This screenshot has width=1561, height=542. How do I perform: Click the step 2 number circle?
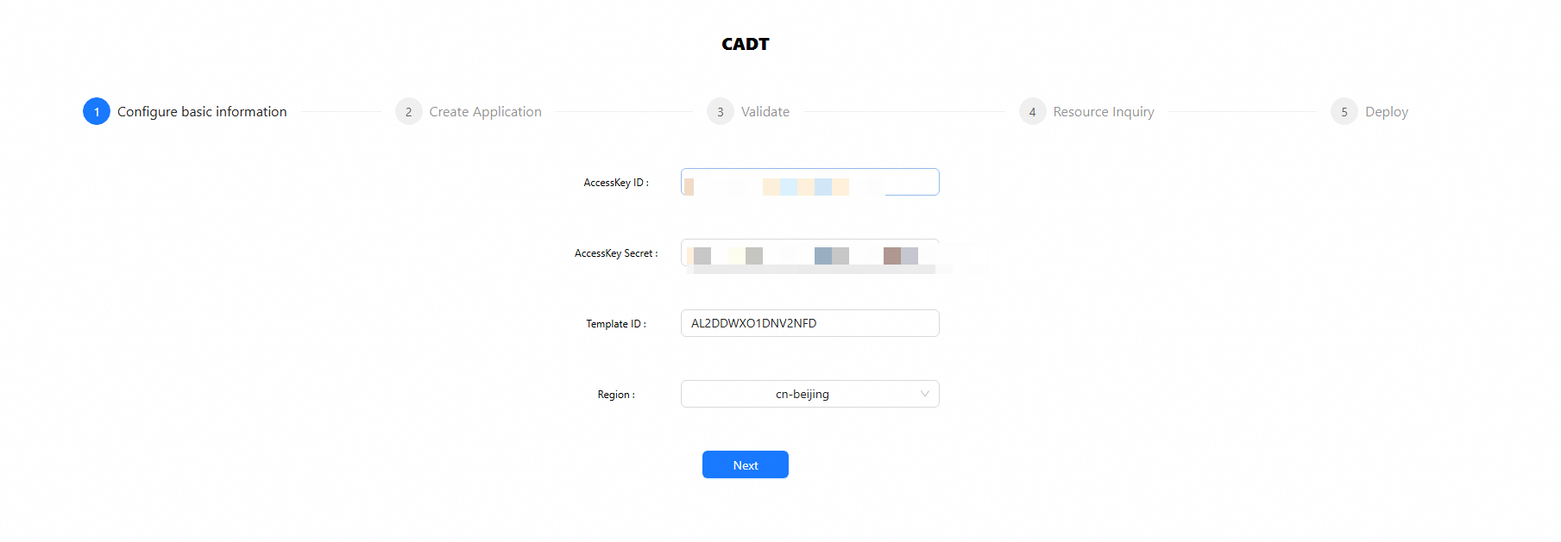[408, 112]
